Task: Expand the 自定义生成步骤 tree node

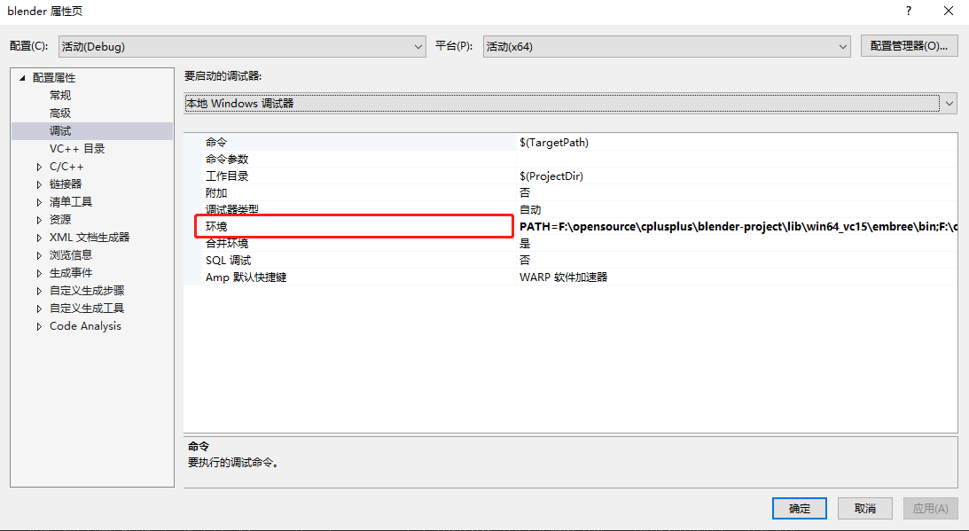Action: (40, 291)
